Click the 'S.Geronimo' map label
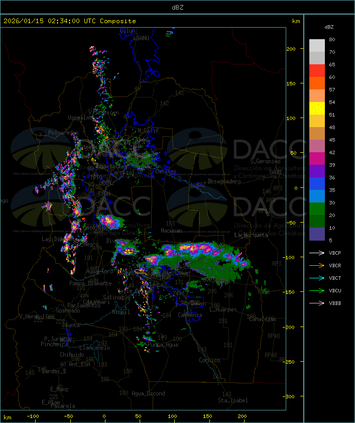Viewport: 355px width, 423px height. (x=265, y=161)
